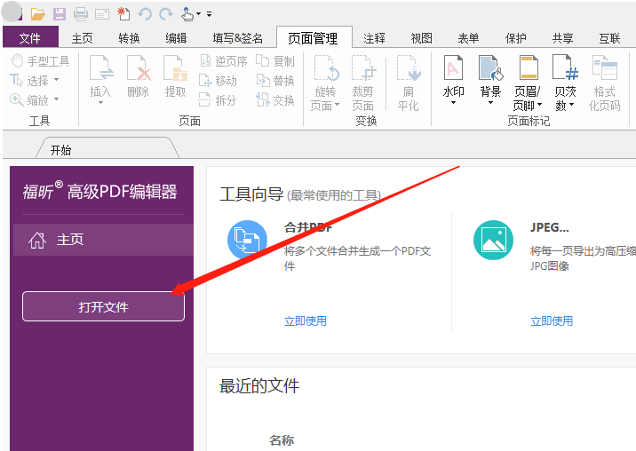Click the 工具向导 heading

pyautogui.click(x=251, y=194)
